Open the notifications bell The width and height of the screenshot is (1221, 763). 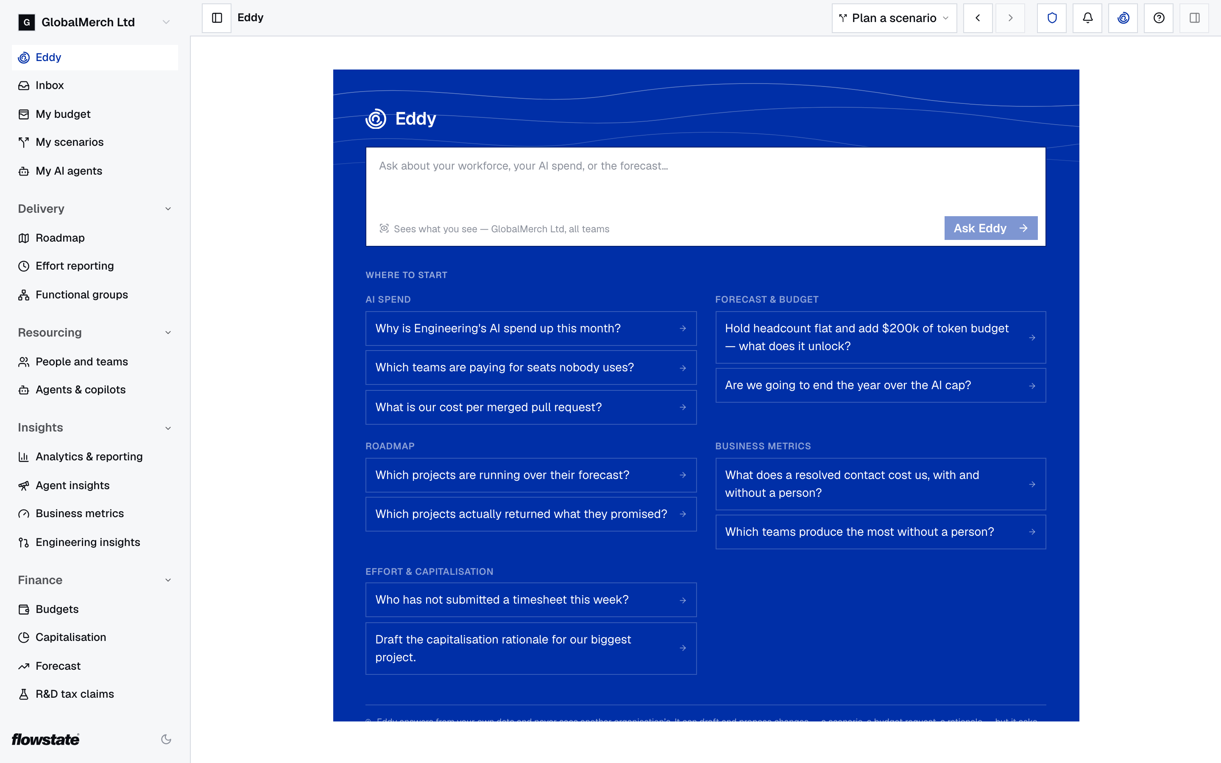coord(1087,18)
